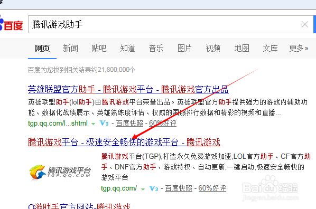Clear the search box with the X icon
316x209 pixels.
pyautogui.click(x=305, y=24)
